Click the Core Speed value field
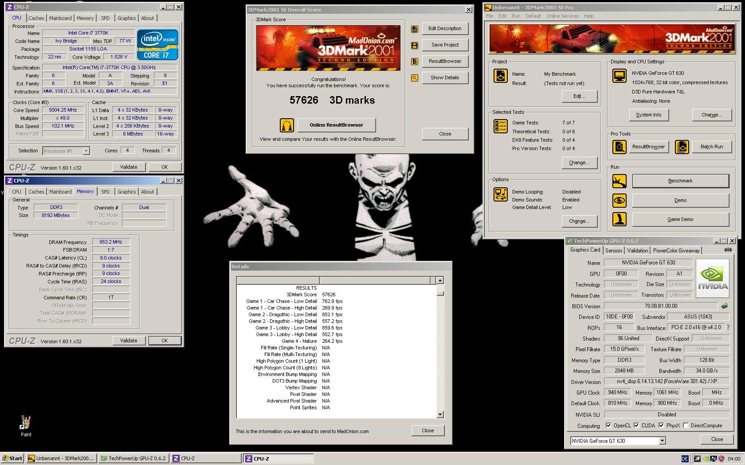Screen dimensions: 745x465 [x=63, y=110]
